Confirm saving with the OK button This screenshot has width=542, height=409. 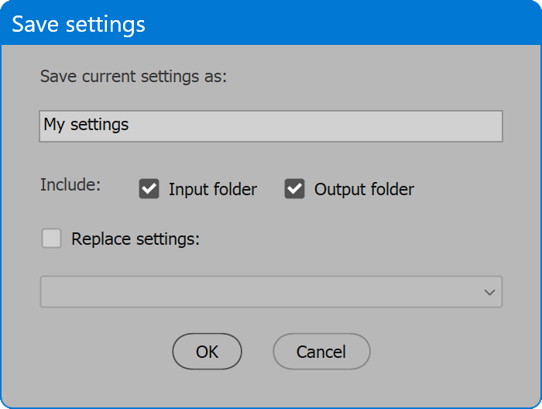pos(207,351)
